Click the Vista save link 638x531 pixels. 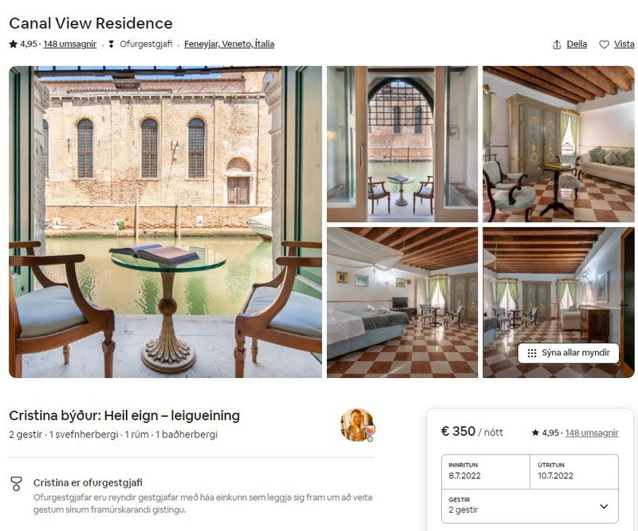pos(624,44)
